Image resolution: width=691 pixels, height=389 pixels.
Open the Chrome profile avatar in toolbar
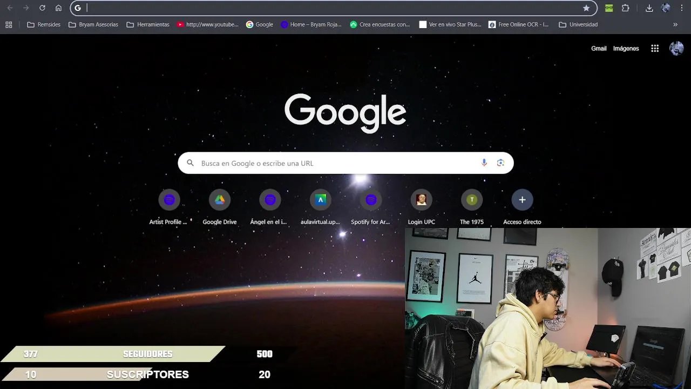[x=666, y=8]
